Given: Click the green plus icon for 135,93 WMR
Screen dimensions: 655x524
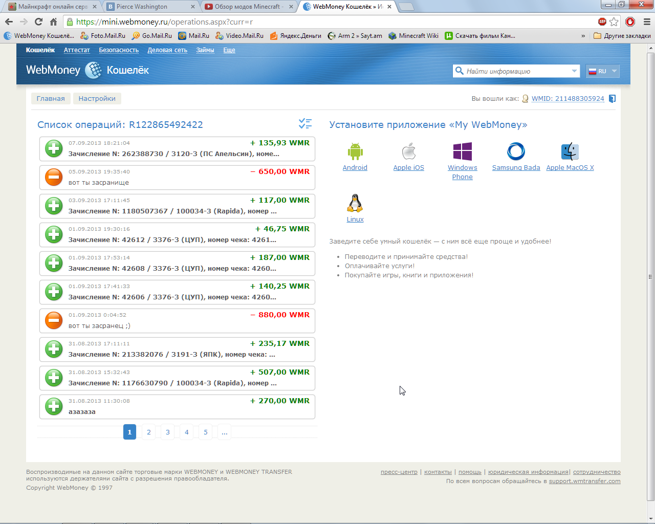Looking at the screenshot, I should (x=54, y=148).
